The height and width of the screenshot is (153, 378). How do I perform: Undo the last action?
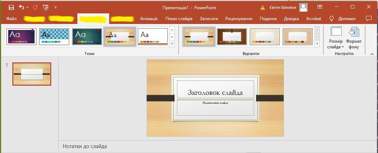pyautogui.click(x=22, y=7)
